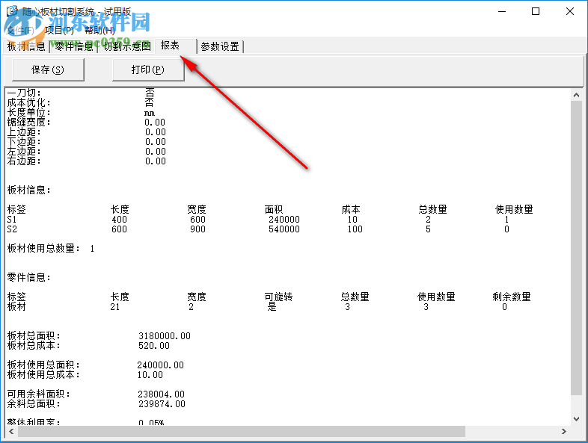Close the application window
Viewport: 588px width, 443px height.
click(x=569, y=11)
